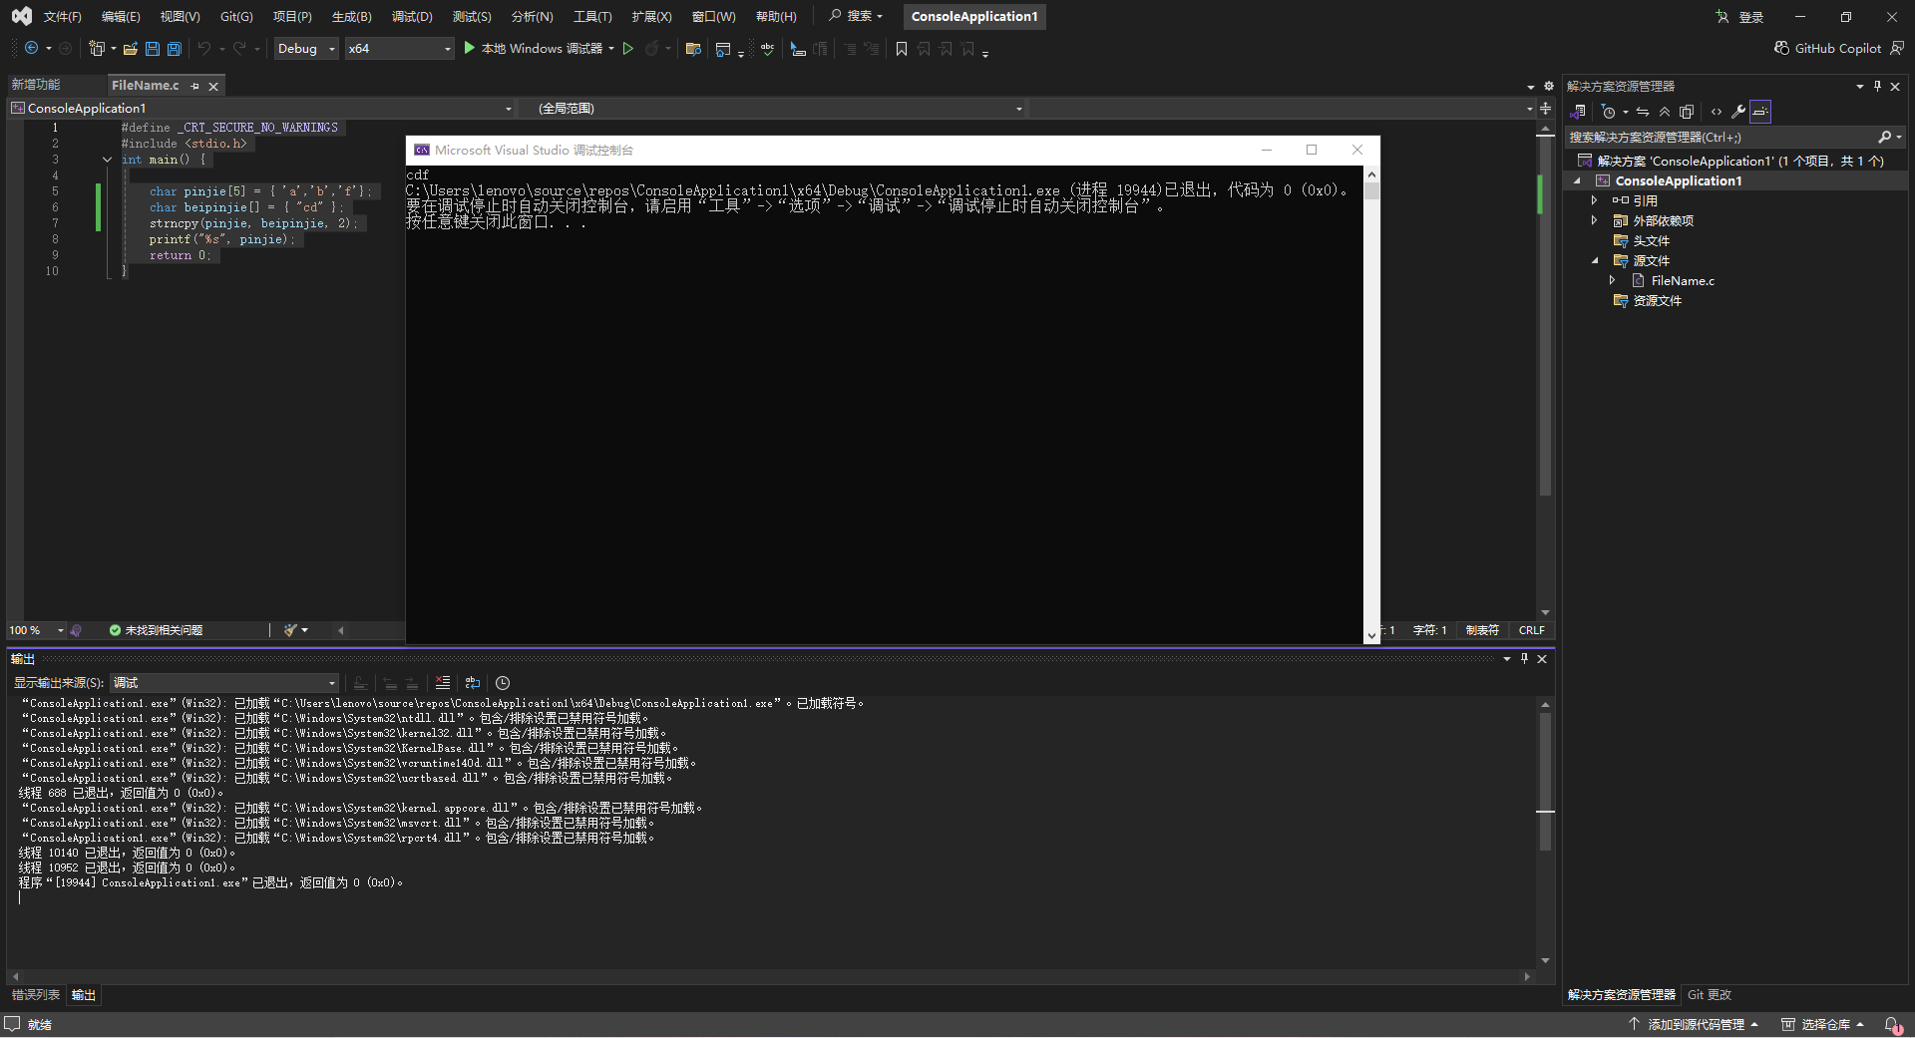Start without debugging using the hollow play icon
1915x1038 pixels.
tap(628, 48)
